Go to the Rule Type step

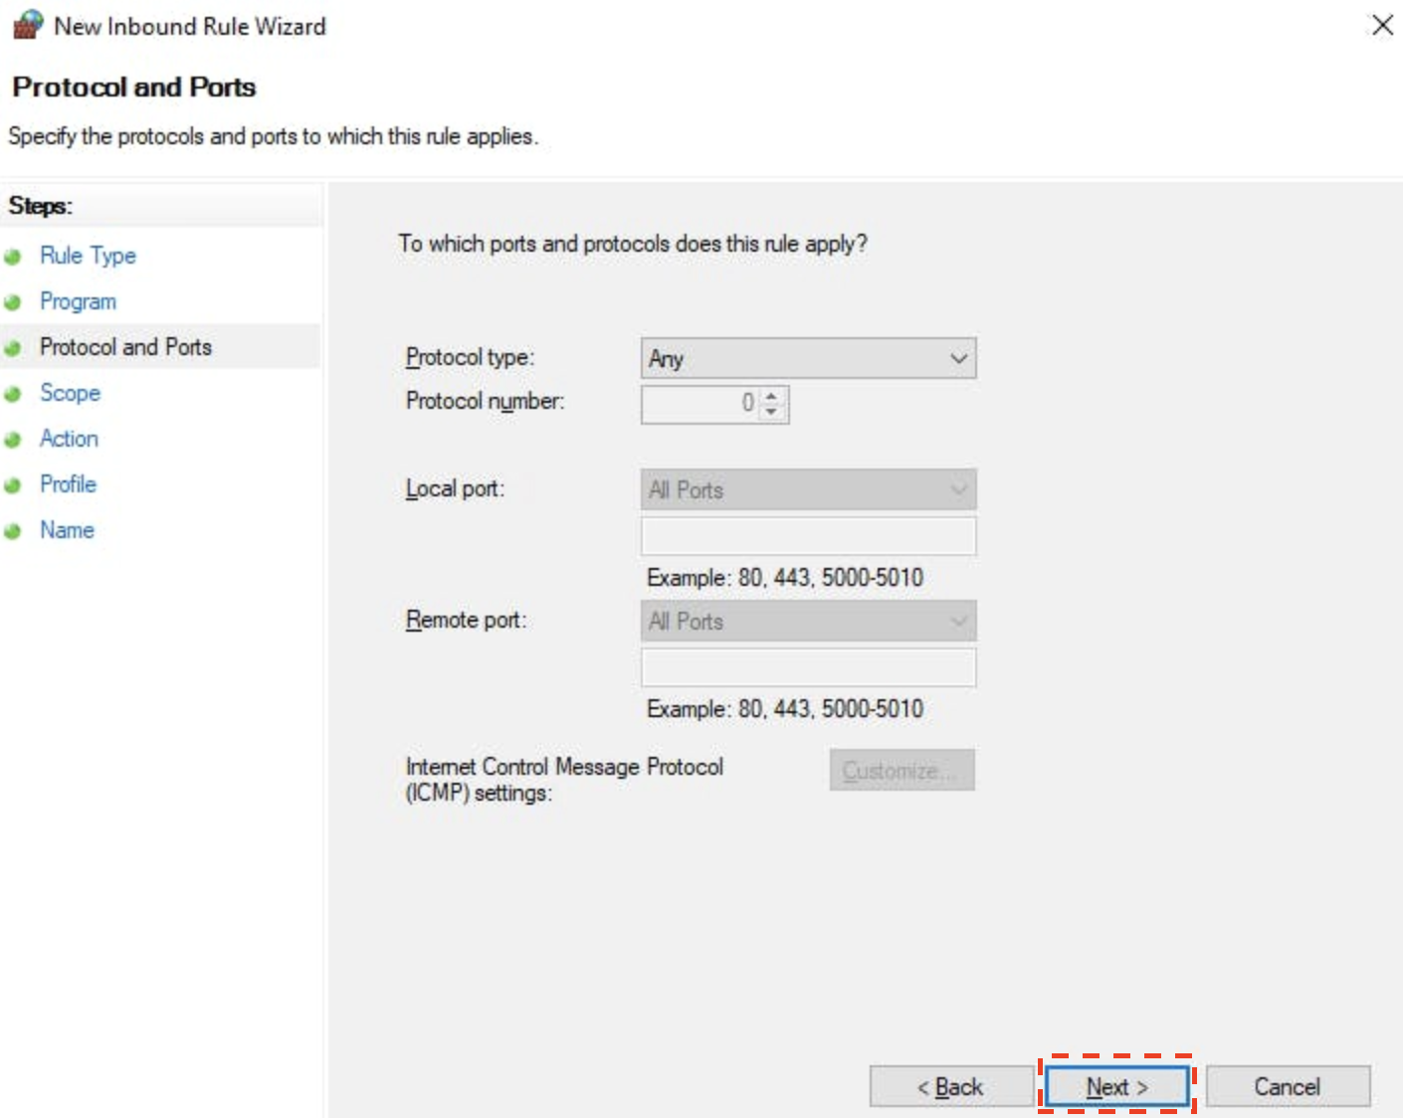pyautogui.click(x=88, y=256)
